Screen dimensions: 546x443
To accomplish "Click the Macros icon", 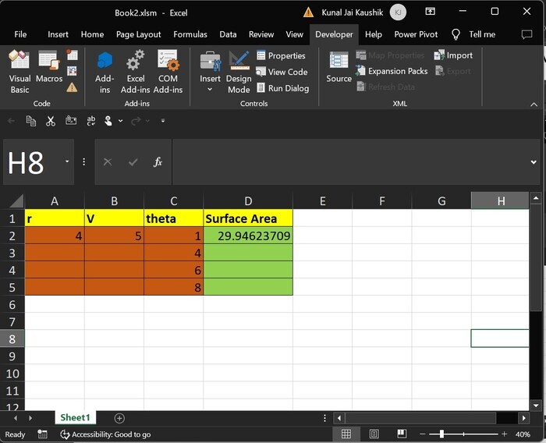I will [x=49, y=70].
